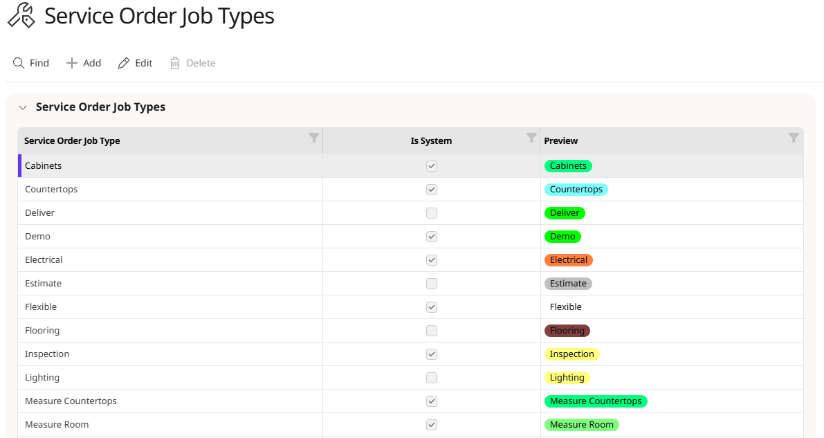Image resolution: width=824 pixels, height=438 pixels.
Task: Click the Service Order Job Types wrench icon
Action: 21,15
